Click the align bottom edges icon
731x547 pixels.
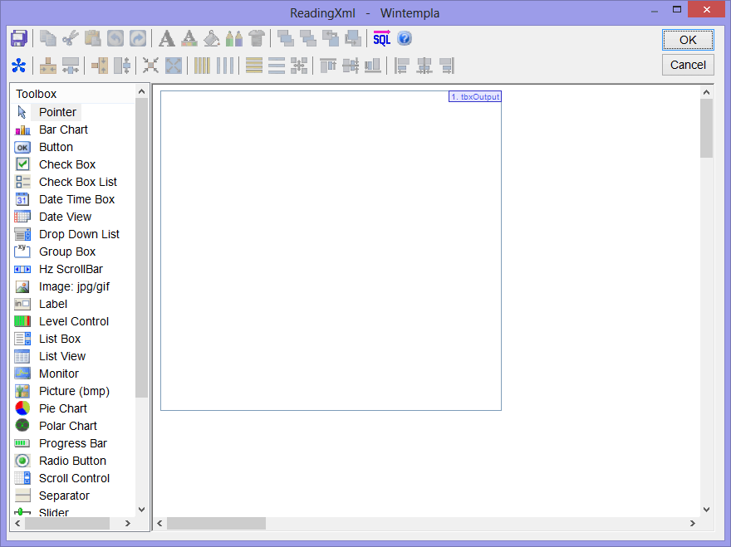pos(373,66)
